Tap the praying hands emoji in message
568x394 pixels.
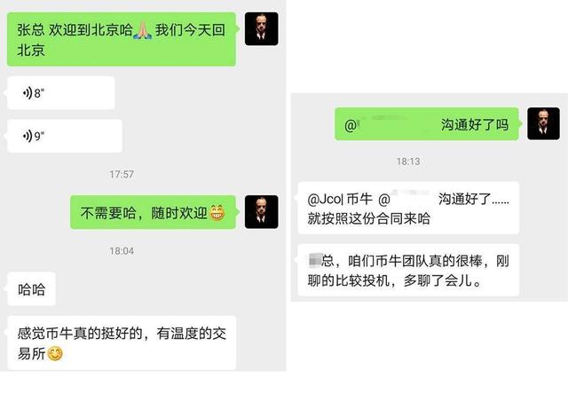click(x=142, y=30)
